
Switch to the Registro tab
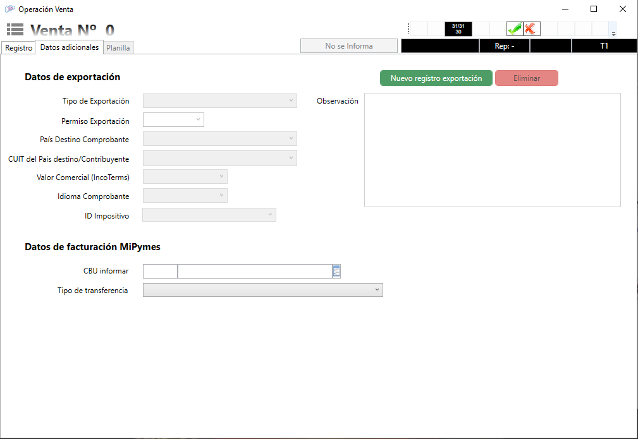pos(19,47)
